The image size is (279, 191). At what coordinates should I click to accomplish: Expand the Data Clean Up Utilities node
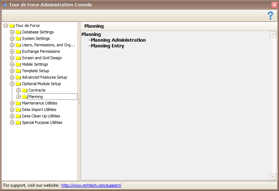[x=12, y=116]
